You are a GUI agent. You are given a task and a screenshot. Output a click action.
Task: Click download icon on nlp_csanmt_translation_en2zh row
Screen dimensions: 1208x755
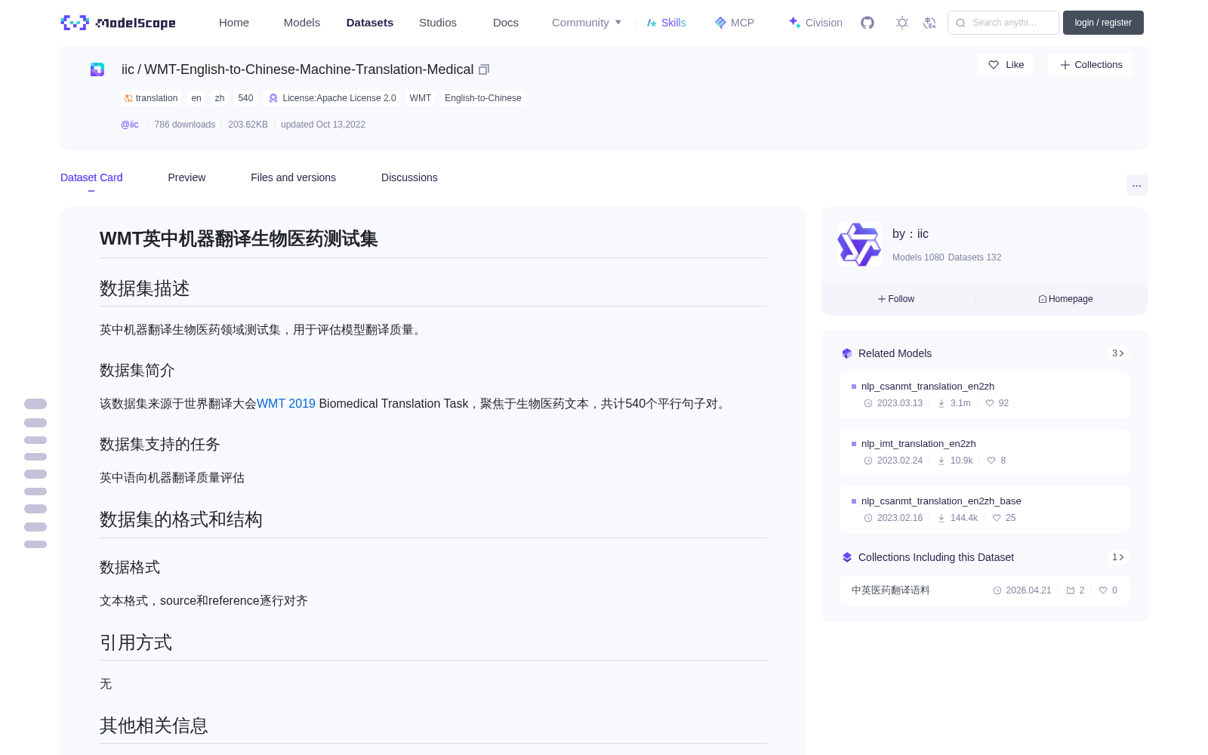pos(941,403)
